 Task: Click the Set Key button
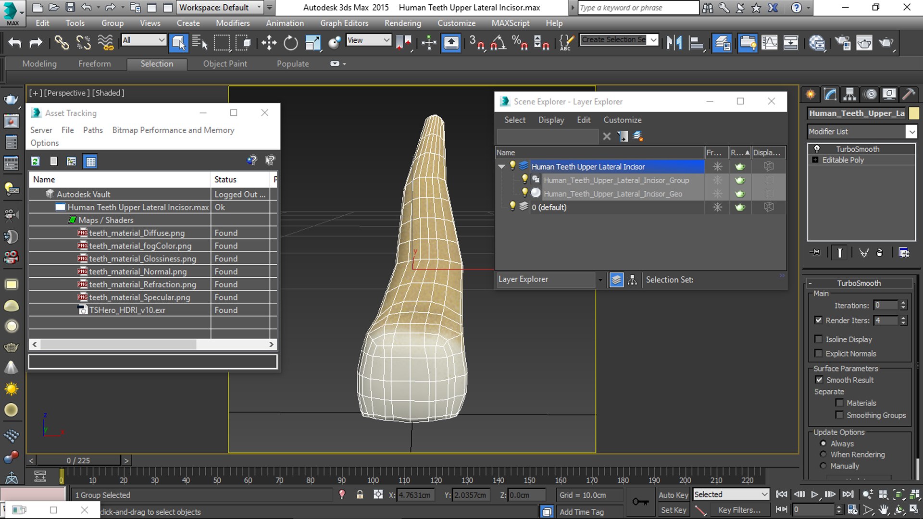pyautogui.click(x=673, y=510)
